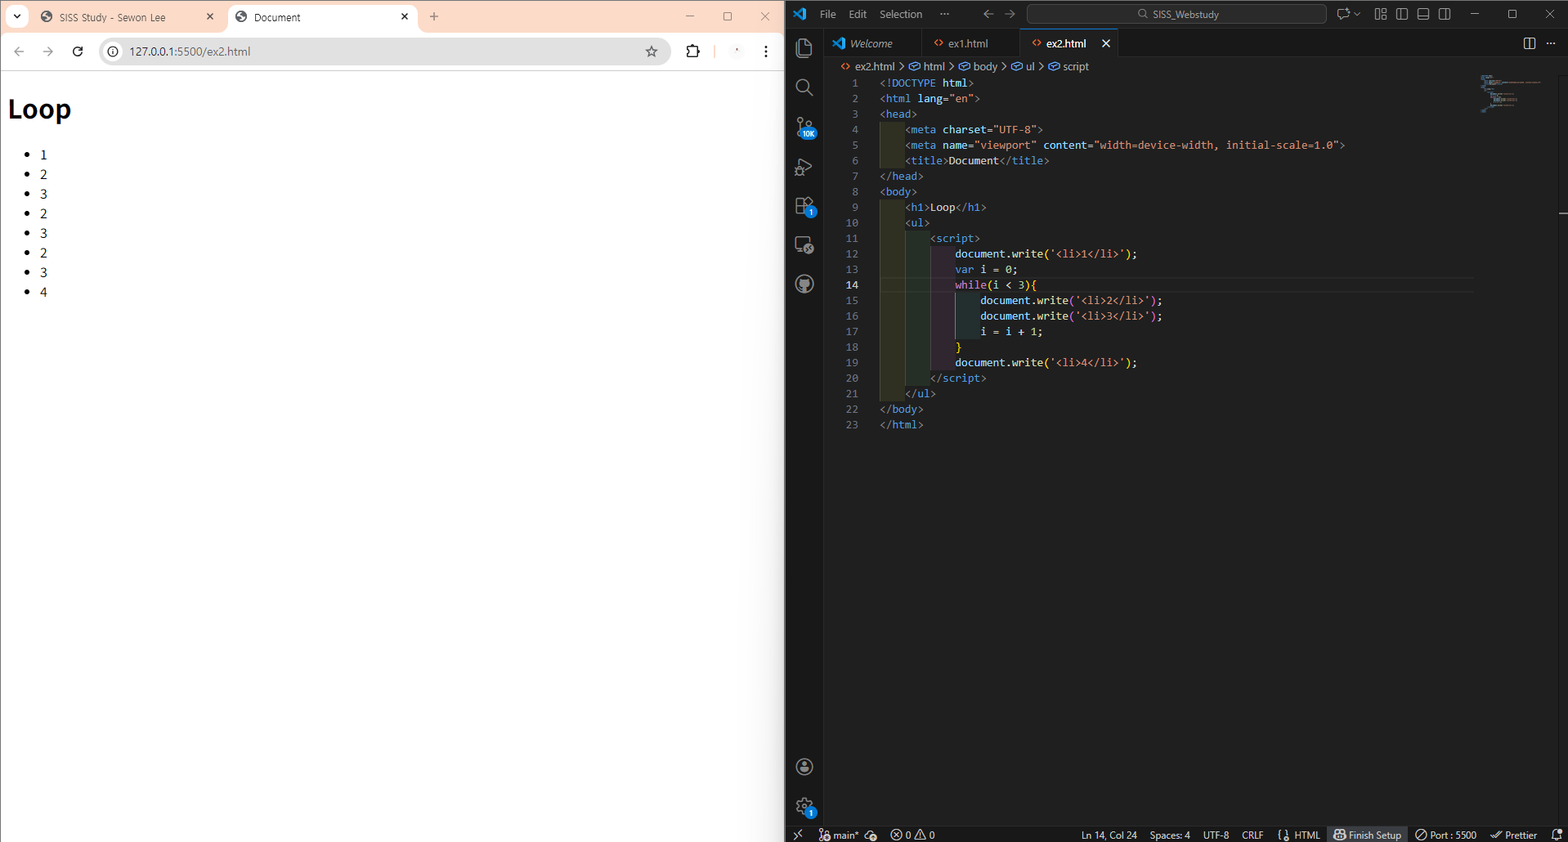Toggle the bottom panel layout button
1568x842 pixels.
[1423, 14]
